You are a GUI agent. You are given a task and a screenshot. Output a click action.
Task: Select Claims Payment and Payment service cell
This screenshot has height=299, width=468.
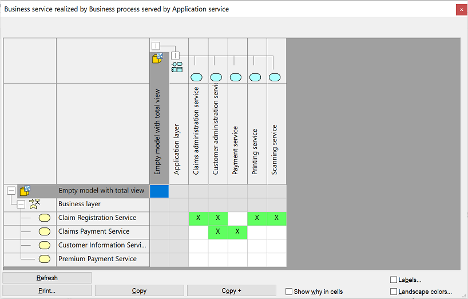pyautogui.click(x=237, y=233)
